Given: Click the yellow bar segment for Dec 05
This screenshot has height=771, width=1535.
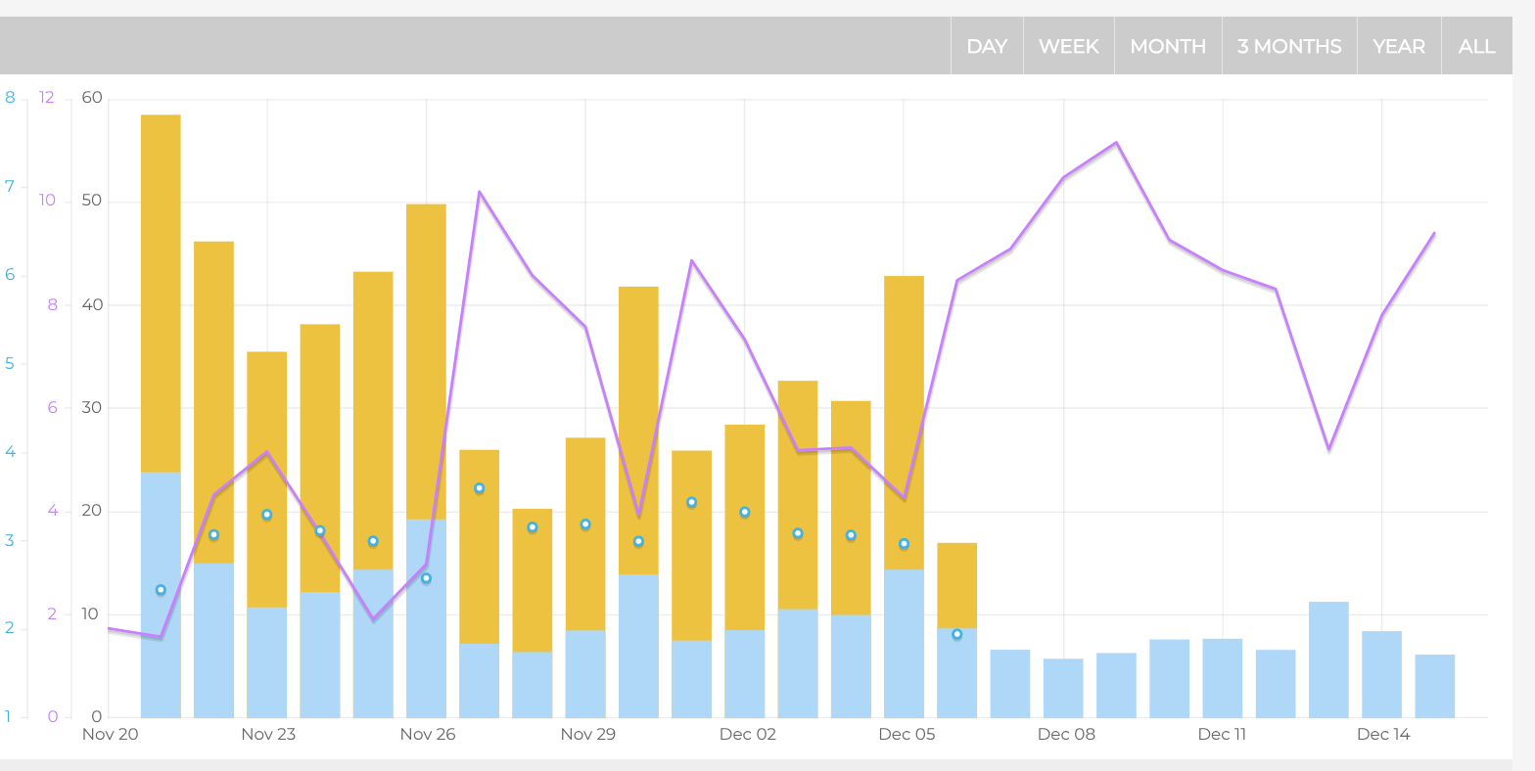Looking at the screenshot, I should 904,421.
